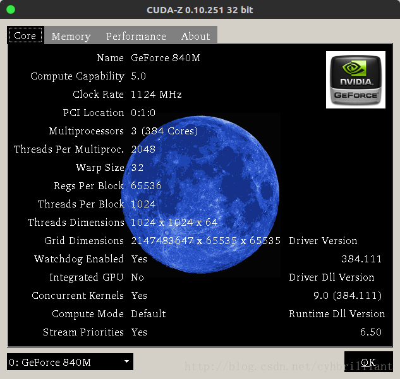This screenshot has width=400, height=379.
Task: Click the 3 (384 Cores) value
Action: (164, 131)
